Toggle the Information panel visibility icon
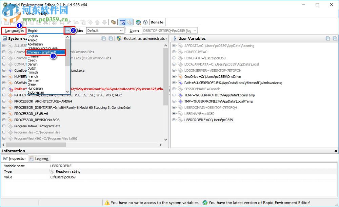339x207 pixels. pyautogui.click(x=122, y=22)
